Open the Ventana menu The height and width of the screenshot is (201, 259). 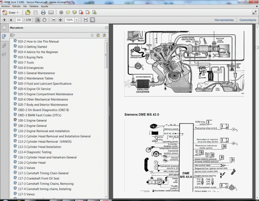[34, 6]
